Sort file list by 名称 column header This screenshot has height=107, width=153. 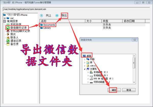(62, 21)
